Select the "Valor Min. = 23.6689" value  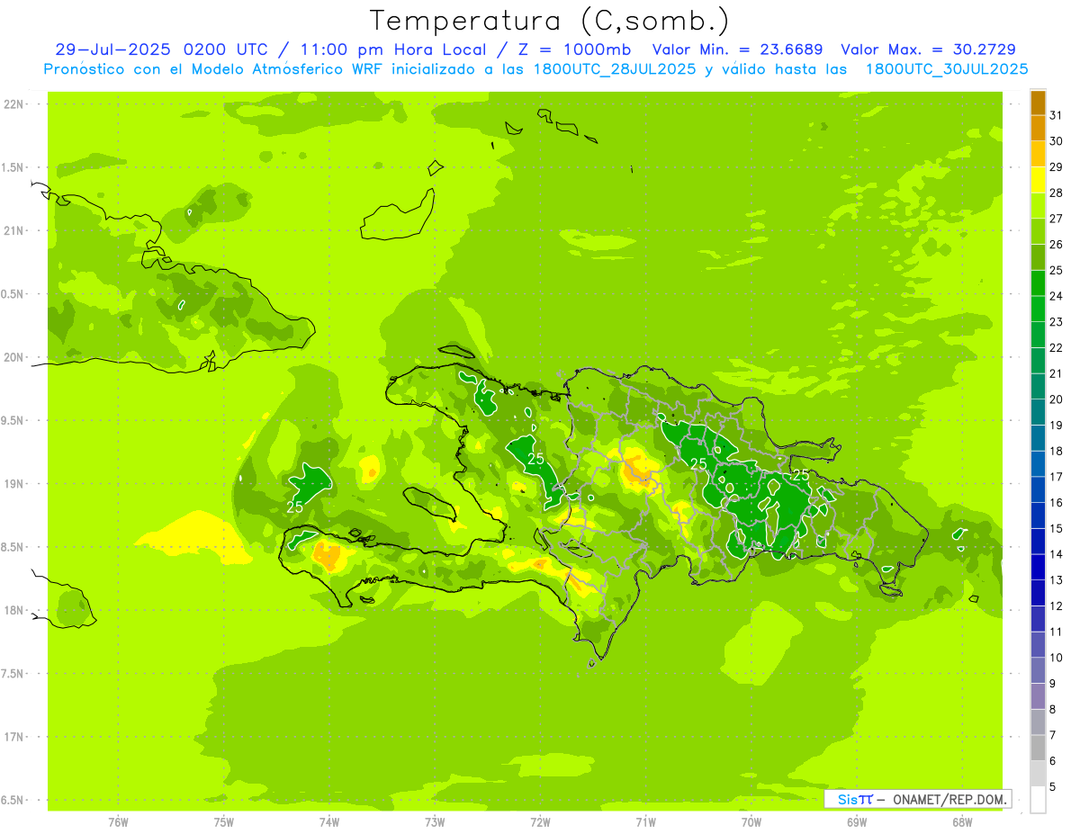pos(737,49)
